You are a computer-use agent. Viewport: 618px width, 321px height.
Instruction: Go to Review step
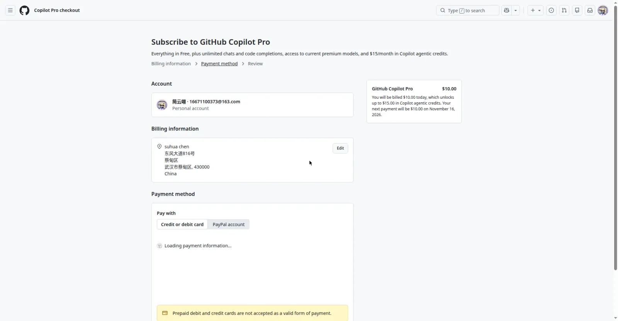coord(255,64)
